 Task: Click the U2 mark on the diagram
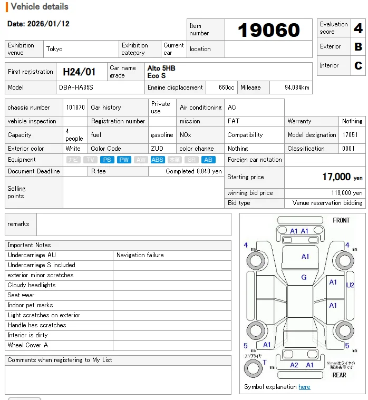[350, 285]
